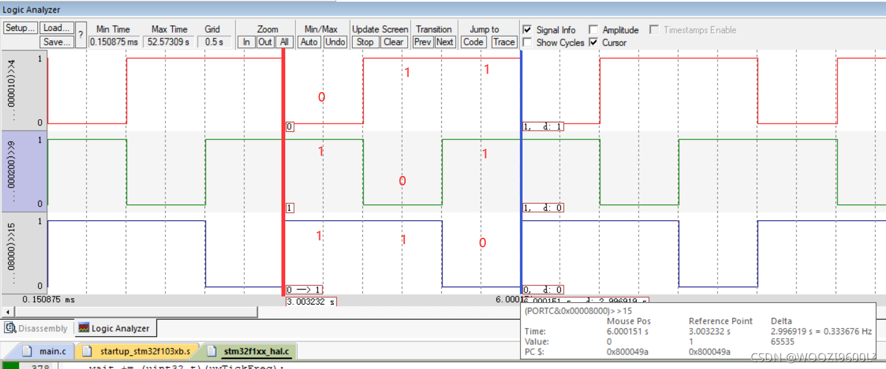The image size is (886, 369).
Task: Open the startup_stm32f103xb.s tab
Action: pos(138,351)
